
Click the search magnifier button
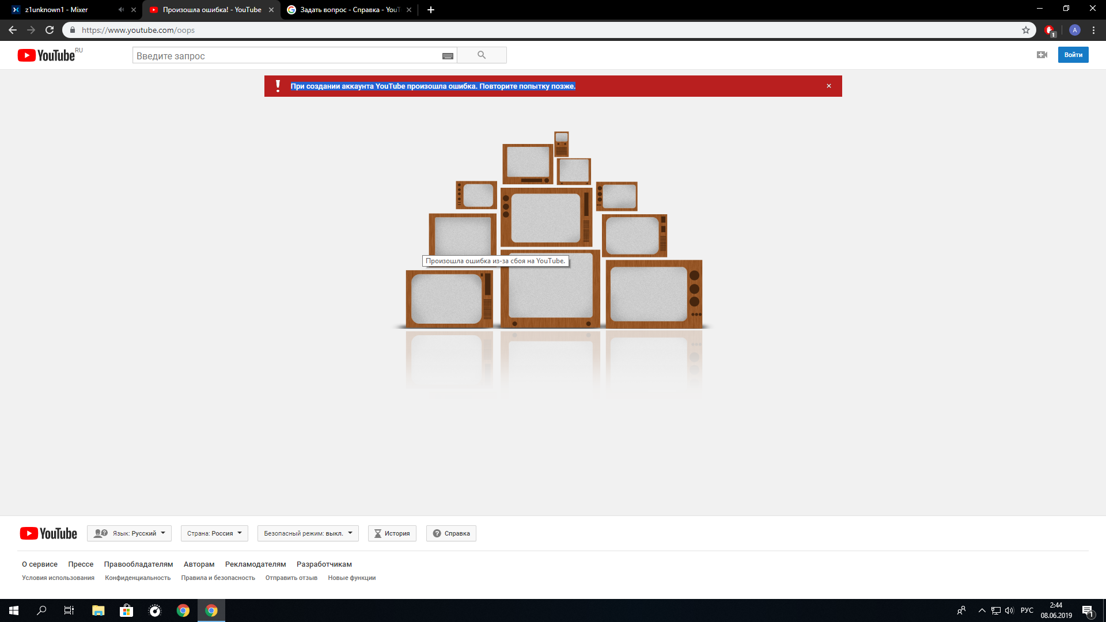482,55
